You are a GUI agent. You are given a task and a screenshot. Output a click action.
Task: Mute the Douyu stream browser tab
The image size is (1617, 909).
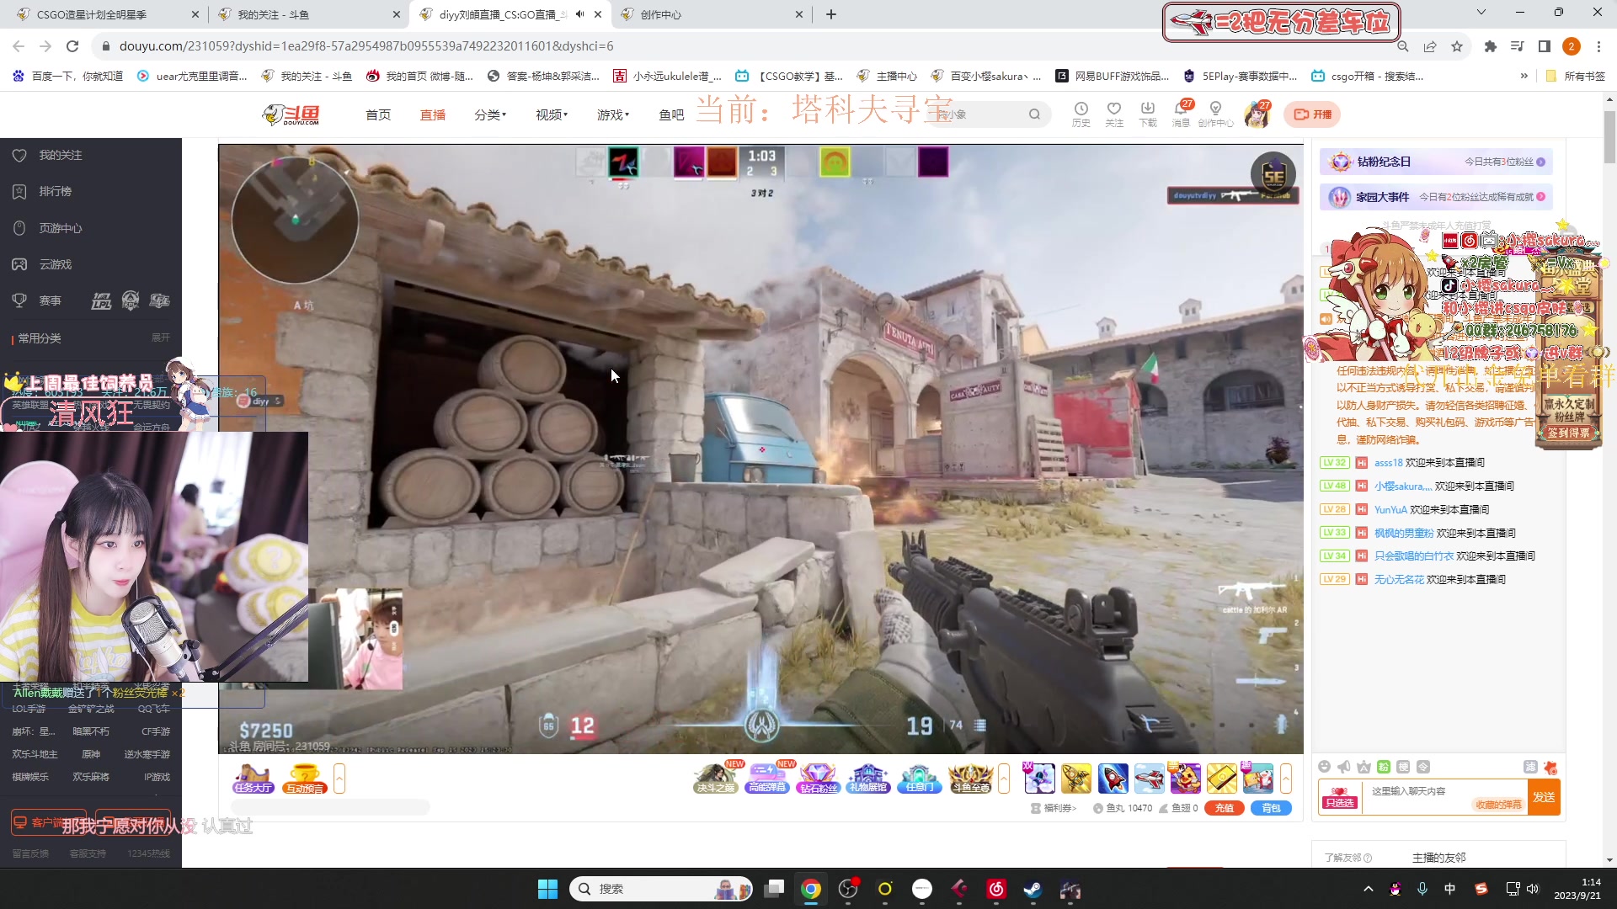[x=579, y=14]
